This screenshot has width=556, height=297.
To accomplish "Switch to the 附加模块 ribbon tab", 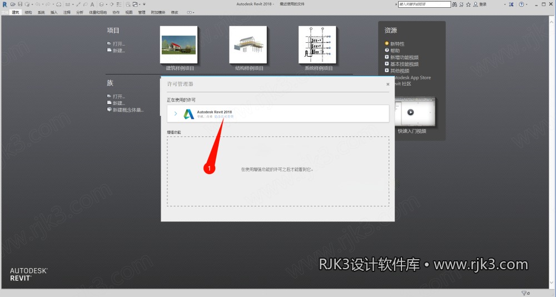I will pyautogui.click(x=158, y=12).
